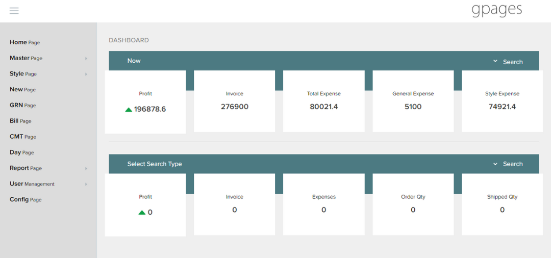Click the Style Expense card label
The height and width of the screenshot is (258, 551).
pyautogui.click(x=502, y=94)
